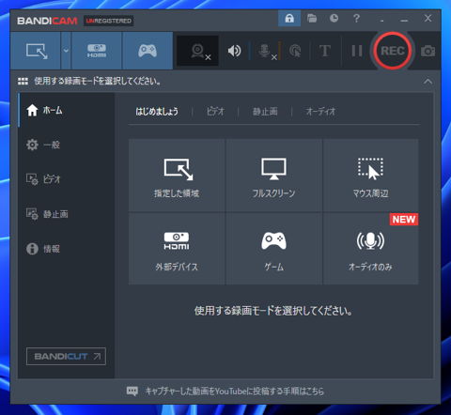Image resolution: width=451 pixels, height=415 pixels.
Task: Switch to the はじめましょう tab
Action: click(x=157, y=112)
